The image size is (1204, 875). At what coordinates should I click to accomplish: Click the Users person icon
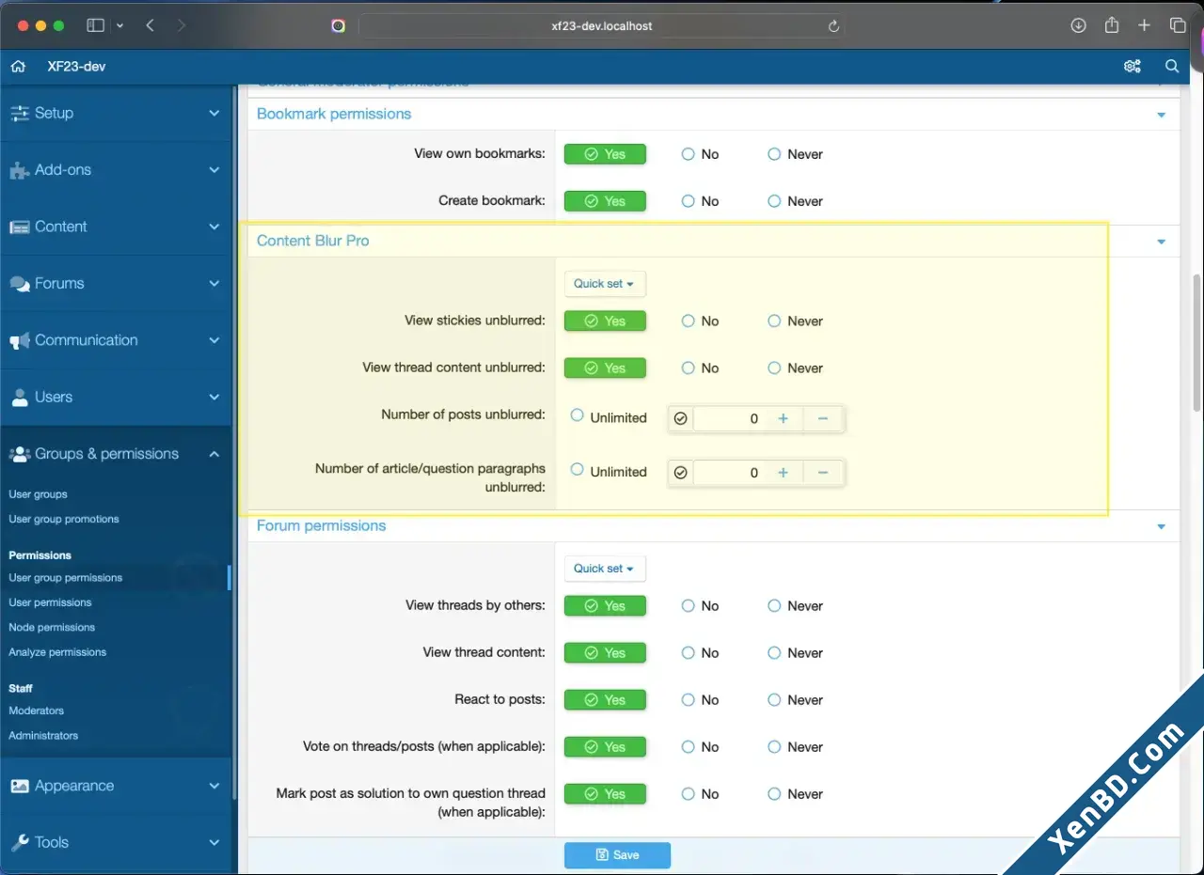[x=19, y=398]
